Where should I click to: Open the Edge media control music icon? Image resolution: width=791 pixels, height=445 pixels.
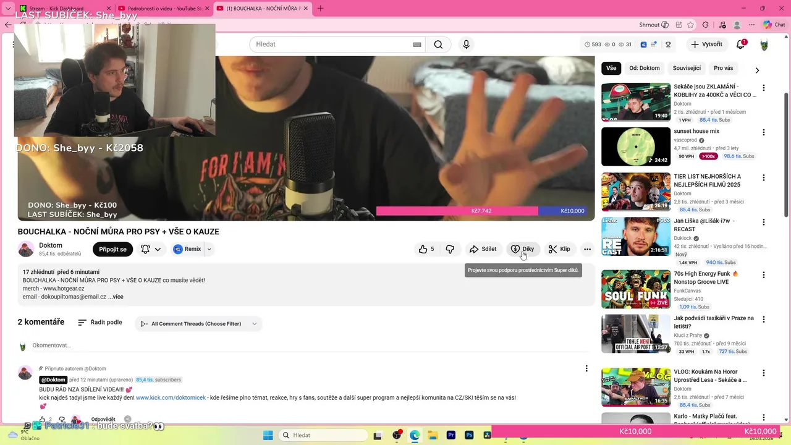coord(722,25)
